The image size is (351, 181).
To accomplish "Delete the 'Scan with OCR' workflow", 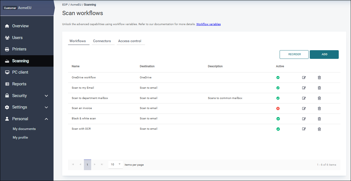I will [319, 129].
